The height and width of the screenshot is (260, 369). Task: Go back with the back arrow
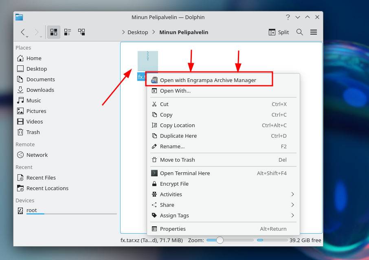click(x=23, y=32)
